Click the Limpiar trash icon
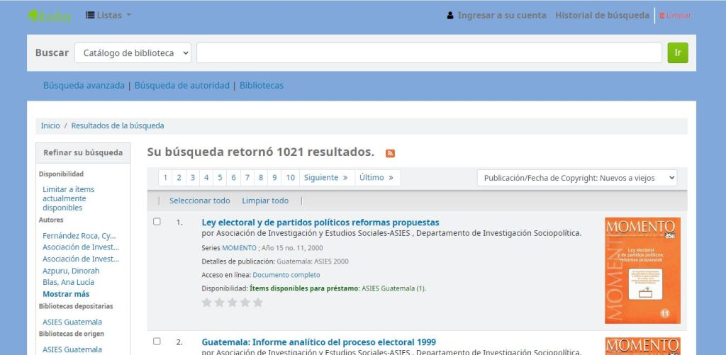This screenshot has height=355, width=726. (662, 16)
